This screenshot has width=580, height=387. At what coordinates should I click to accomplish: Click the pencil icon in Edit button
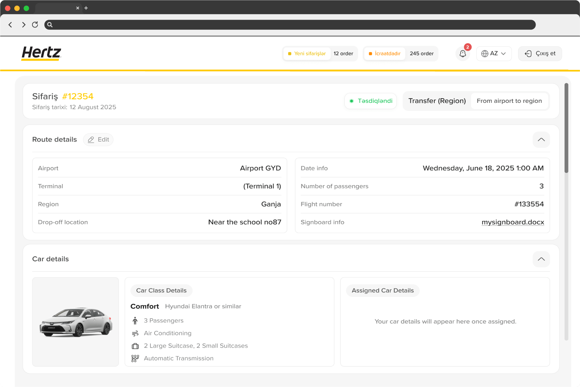point(91,140)
